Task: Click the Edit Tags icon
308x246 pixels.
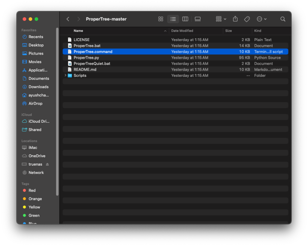Action: 247,19
